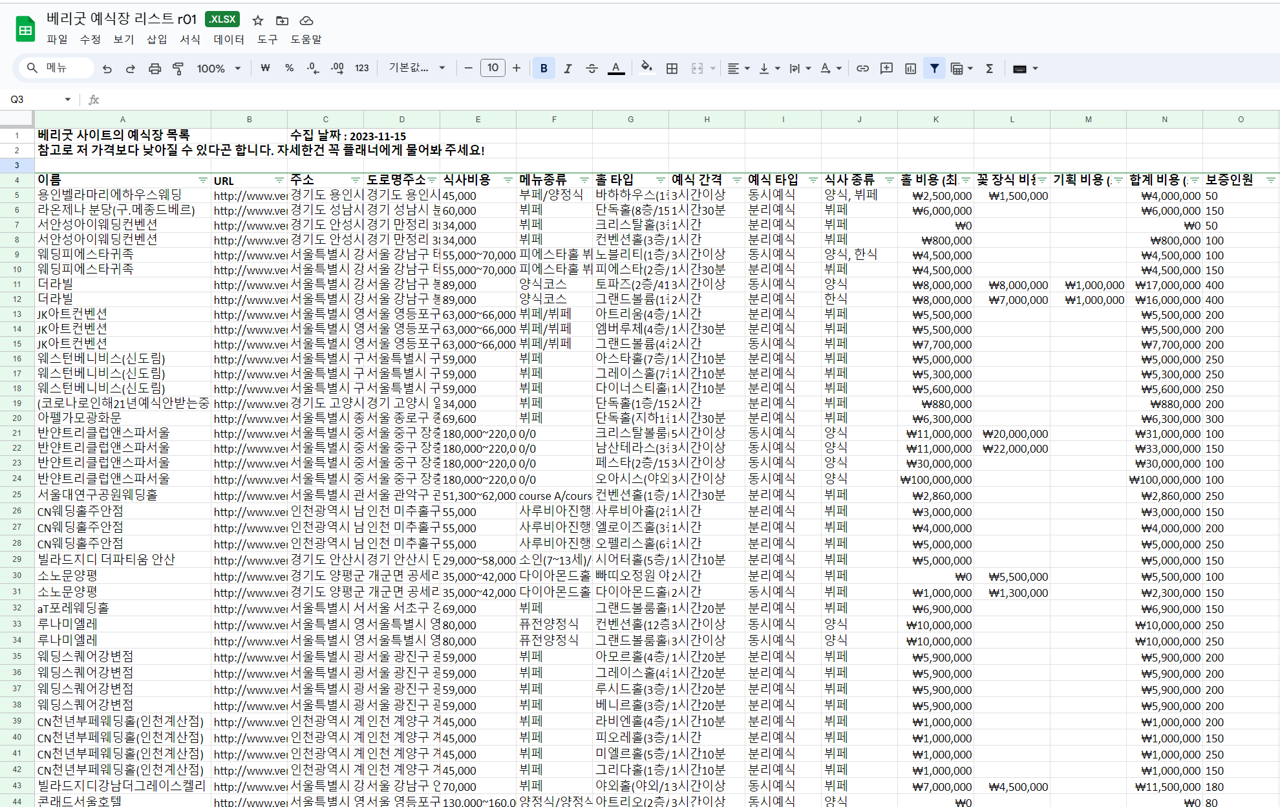Click the Q3 name box field

click(34, 99)
